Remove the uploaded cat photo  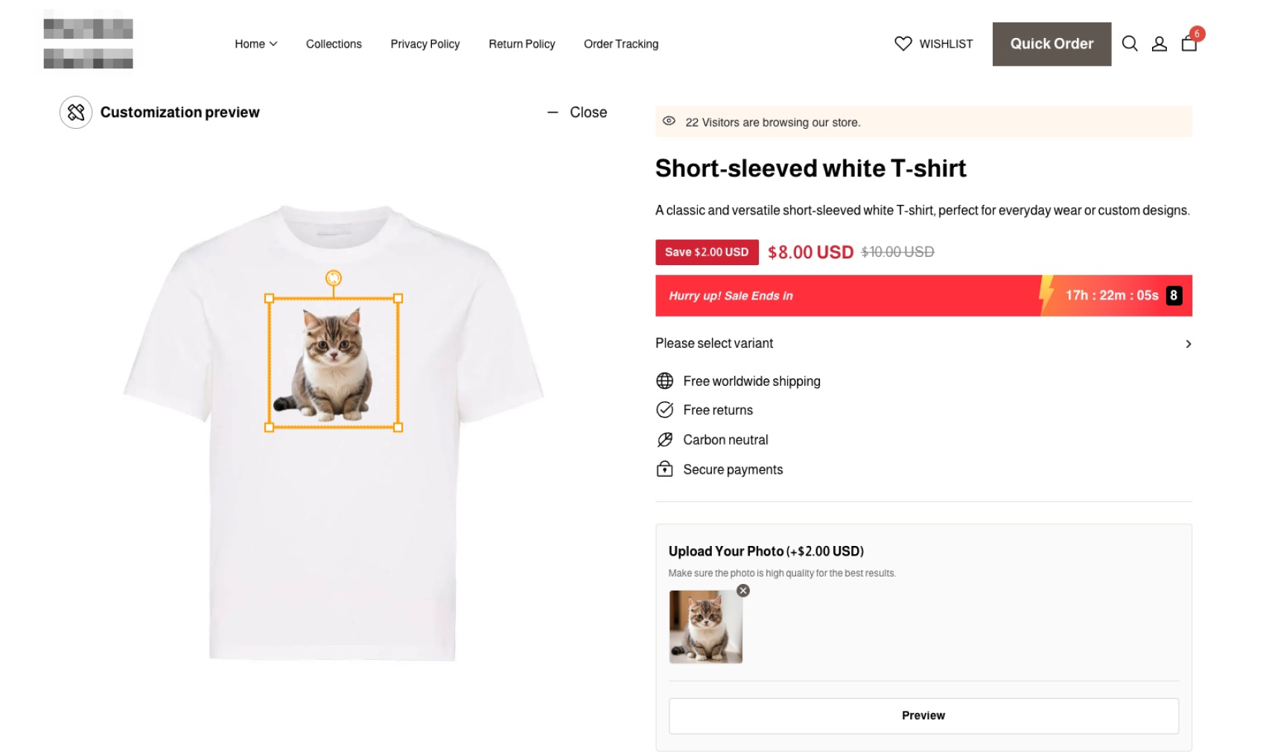tap(743, 591)
